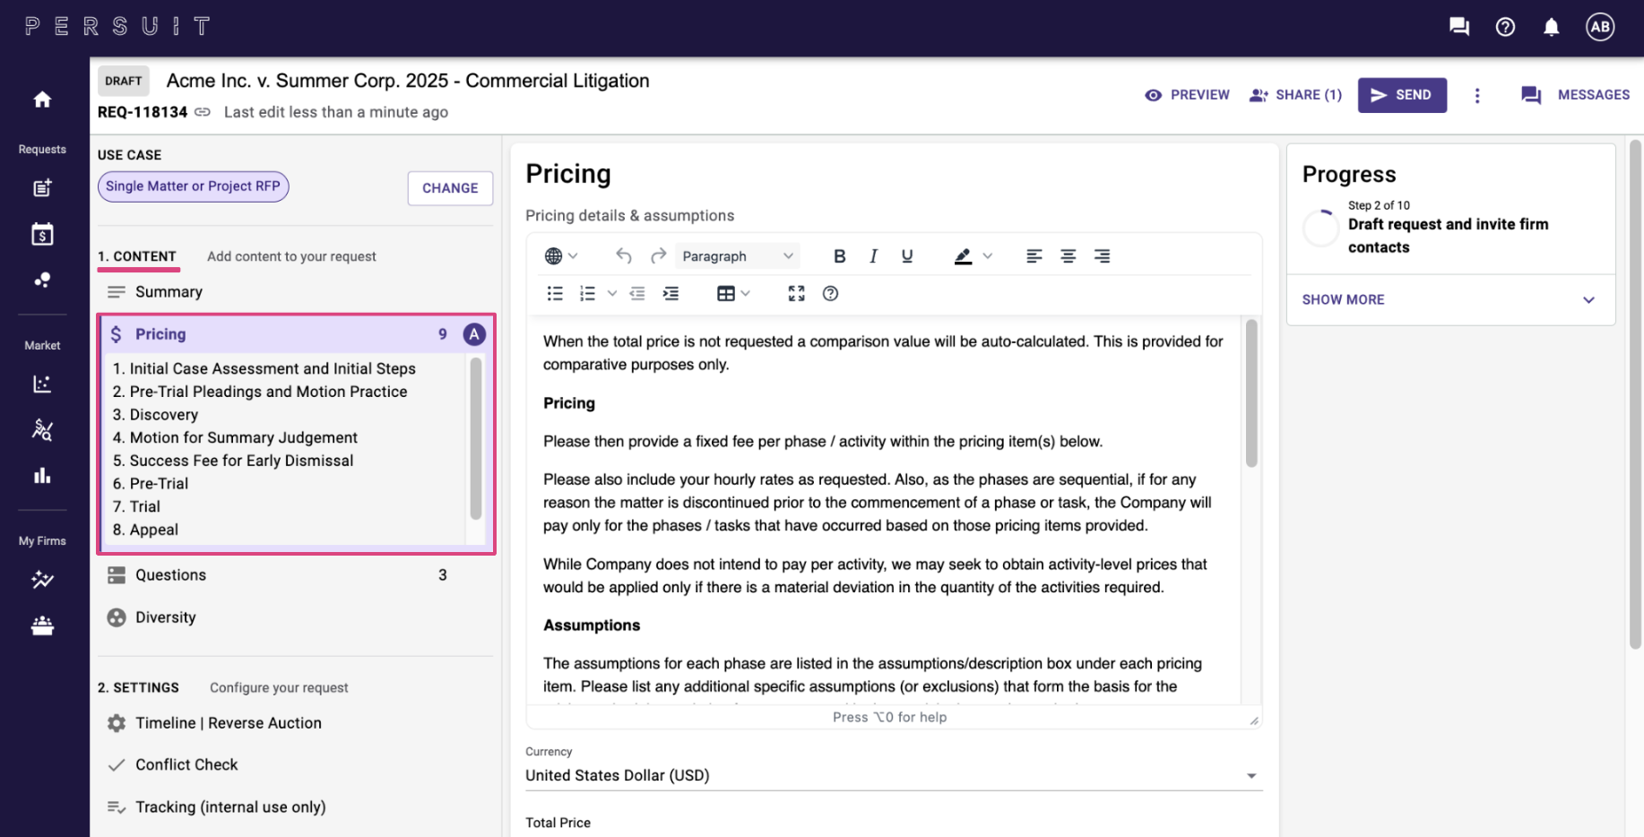Select Discovery pricing item
The height and width of the screenshot is (837, 1644).
click(155, 415)
